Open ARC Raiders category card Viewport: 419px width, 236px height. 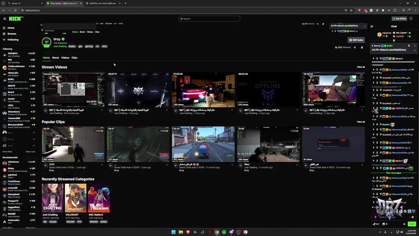coord(99,198)
